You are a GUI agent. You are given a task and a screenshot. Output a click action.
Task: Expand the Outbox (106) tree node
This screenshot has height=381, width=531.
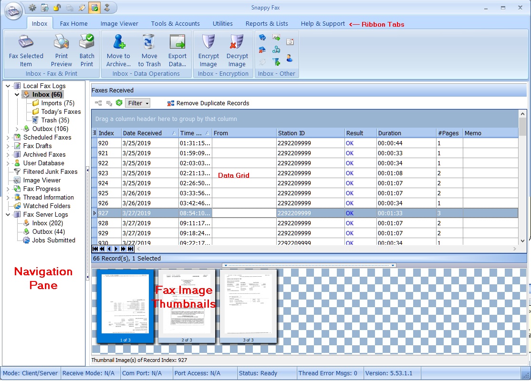[18, 129]
